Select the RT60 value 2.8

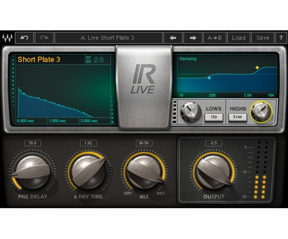[99, 60]
